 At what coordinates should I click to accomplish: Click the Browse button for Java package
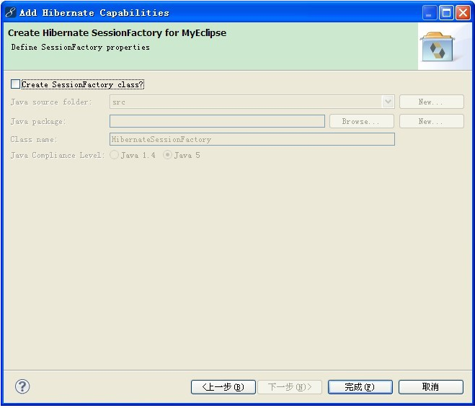coord(362,121)
